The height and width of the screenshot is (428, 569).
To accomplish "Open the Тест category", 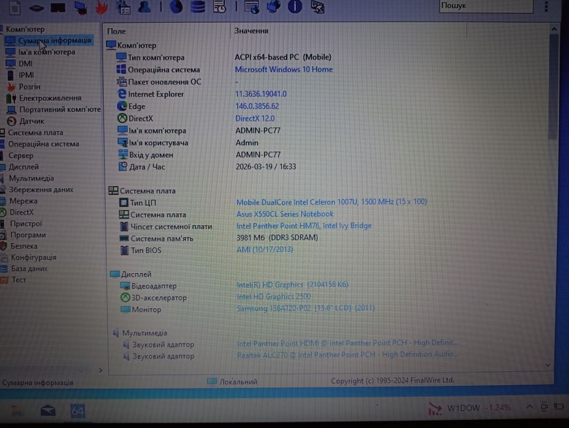I will click(18, 280).
